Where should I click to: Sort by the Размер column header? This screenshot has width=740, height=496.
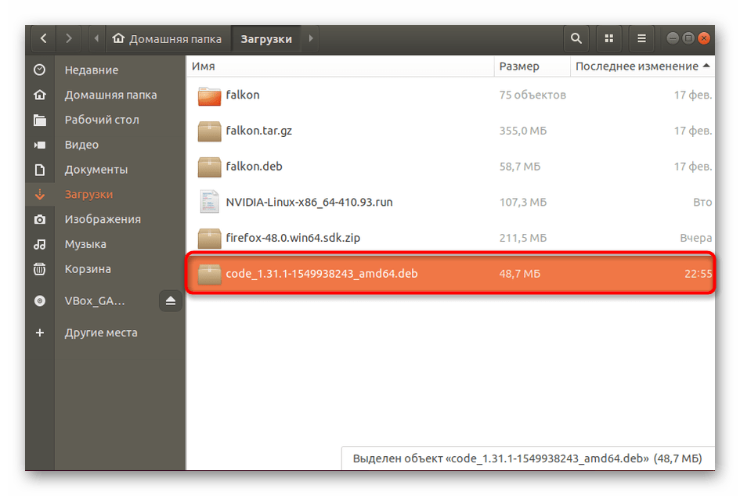532,66
